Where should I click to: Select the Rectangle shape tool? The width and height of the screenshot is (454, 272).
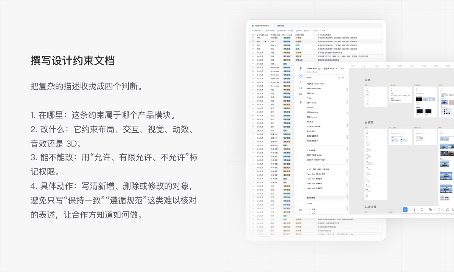[x=422, y=210]
